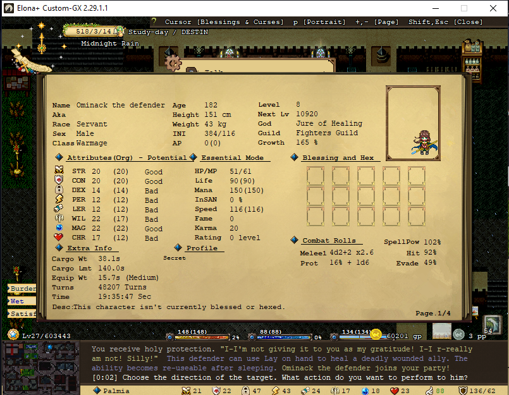Click the platinum coin icon near 3 pp
This screenshot has width=509, height=395.
(458, 334)
